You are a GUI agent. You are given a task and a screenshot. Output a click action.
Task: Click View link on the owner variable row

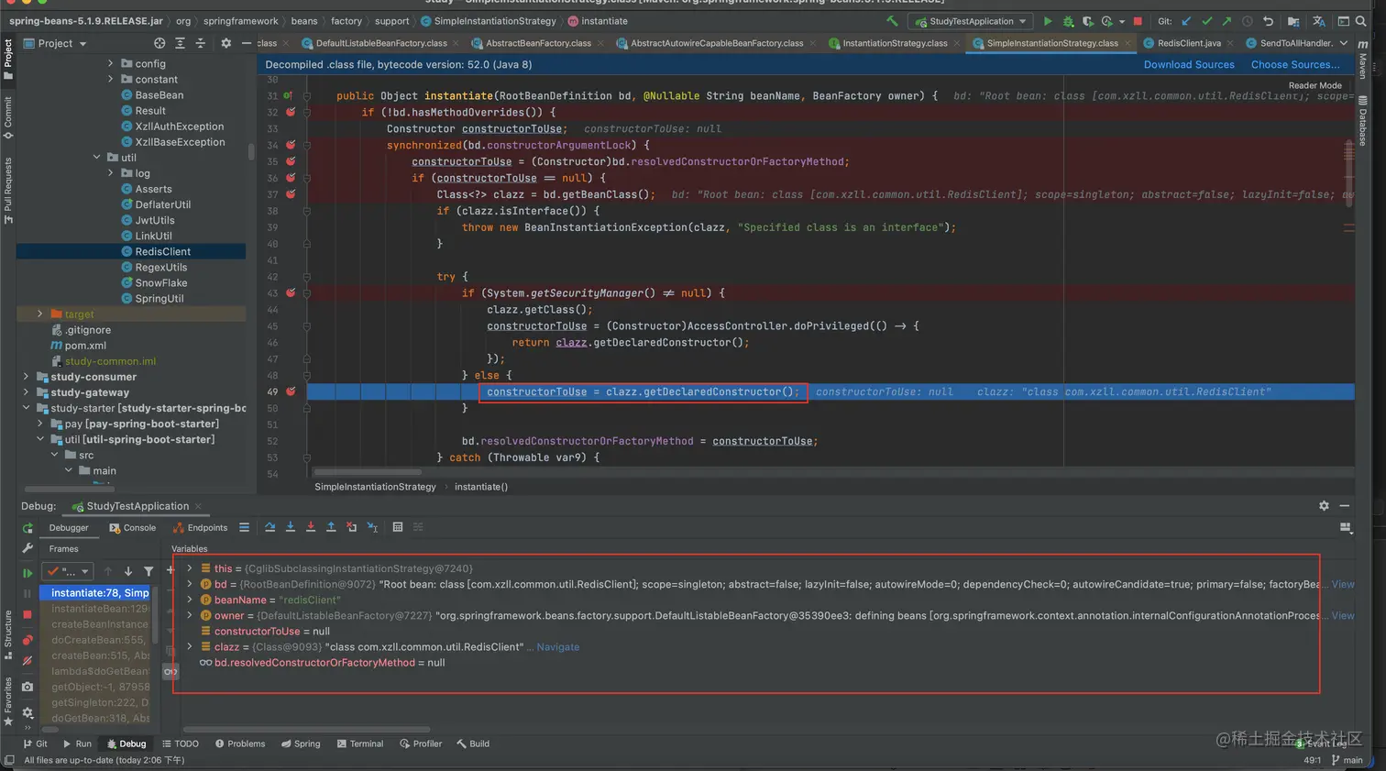tap(1343, 615)
